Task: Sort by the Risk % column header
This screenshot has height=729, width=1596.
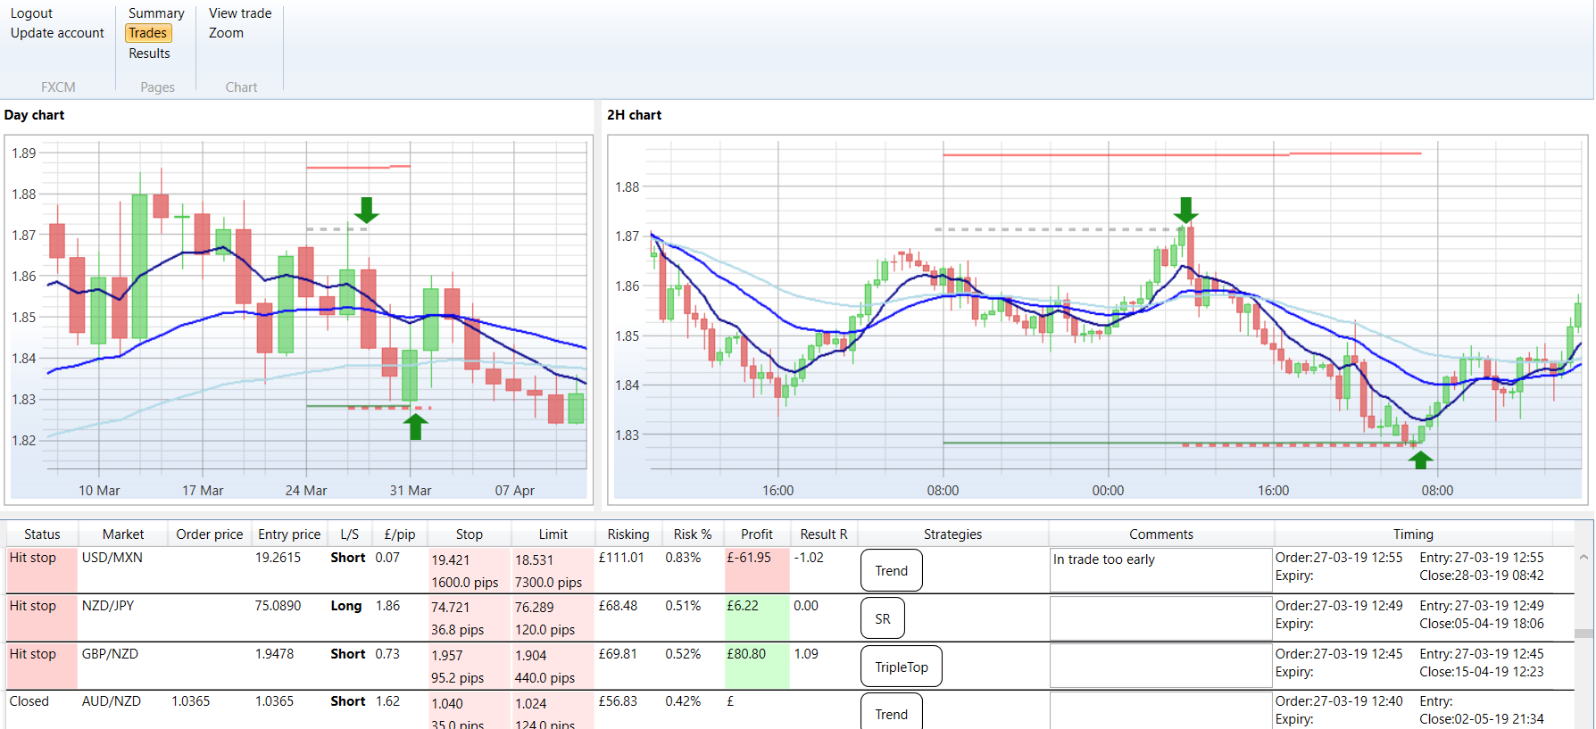Action: pos(693,534)
